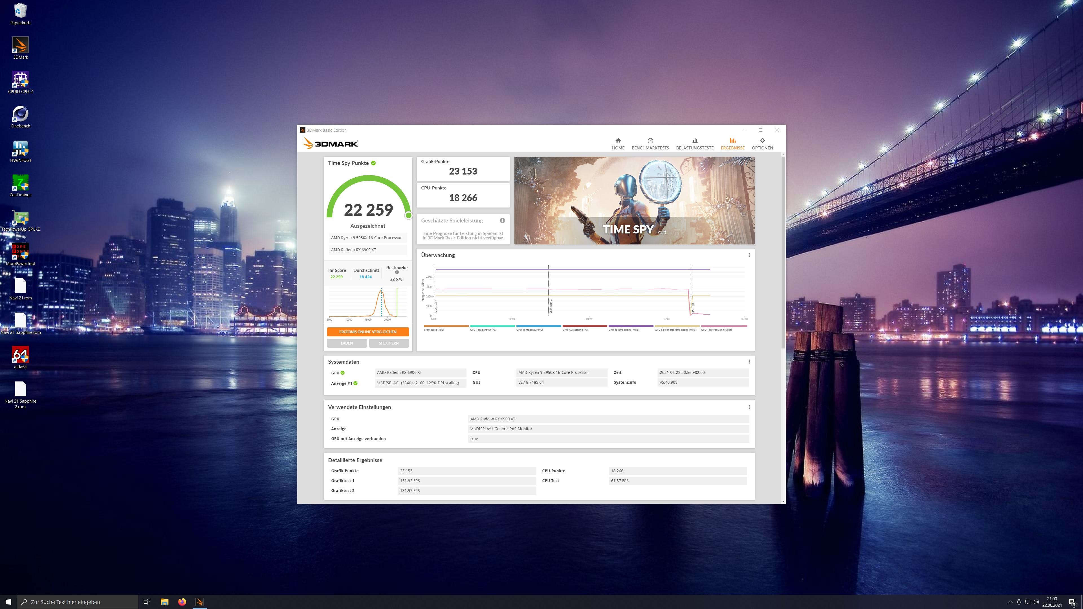Image resolution: width=1083 pixels, height=609 pixels.
Task: Open the Überwachung three-dot menu
Action: point(749,255)
